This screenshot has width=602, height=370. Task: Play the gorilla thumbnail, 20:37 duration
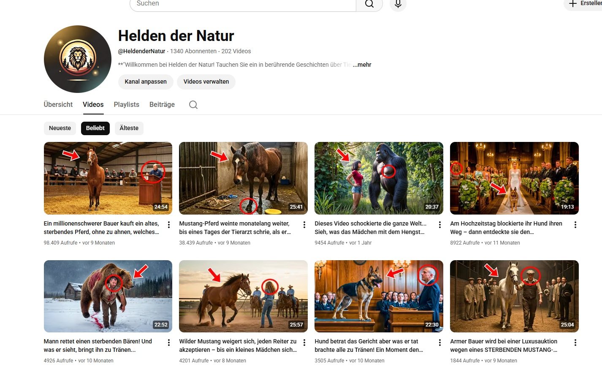point(379,178)
